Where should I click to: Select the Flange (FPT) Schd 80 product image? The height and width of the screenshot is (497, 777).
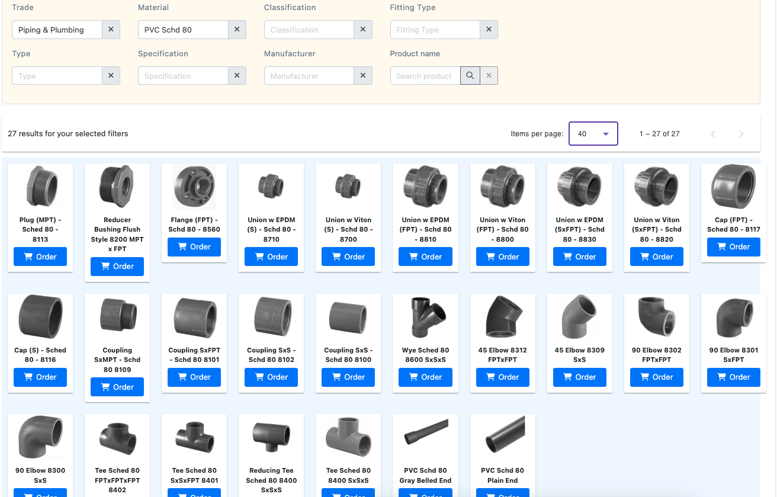click(x=194, y=186)
